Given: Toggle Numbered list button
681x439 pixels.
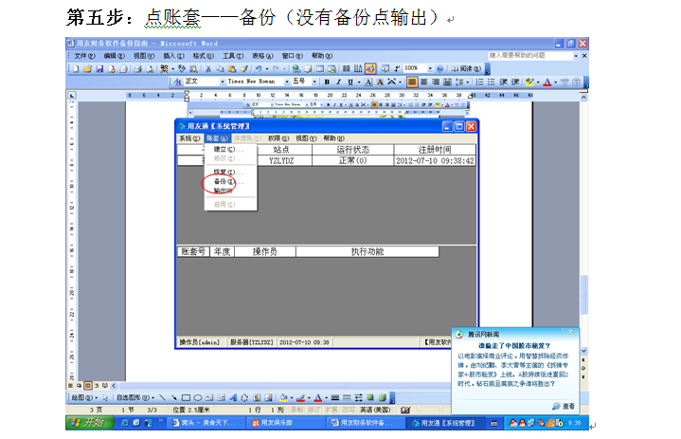Looking at the screenshot, I should click(479, 82).
